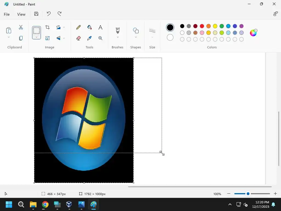Expand the Shapes dropdown chevron
This screenshot has width=281, height=211.
pos(136,37)
